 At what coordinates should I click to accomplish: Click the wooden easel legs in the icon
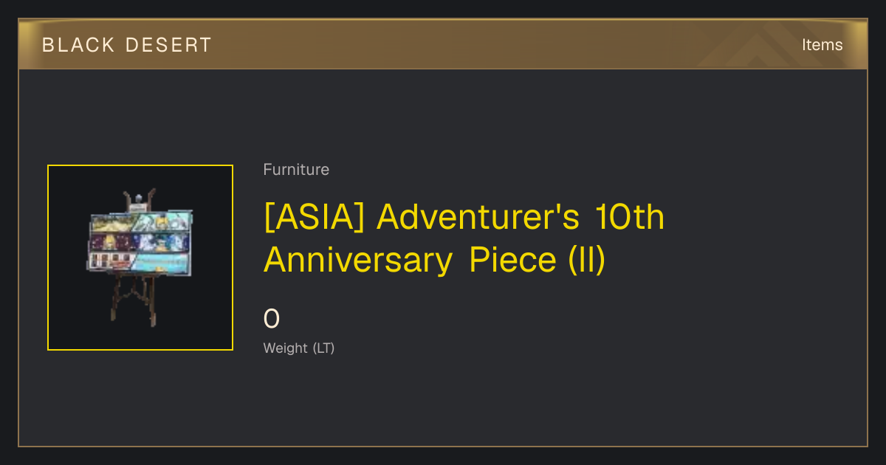tap(135, 300)
